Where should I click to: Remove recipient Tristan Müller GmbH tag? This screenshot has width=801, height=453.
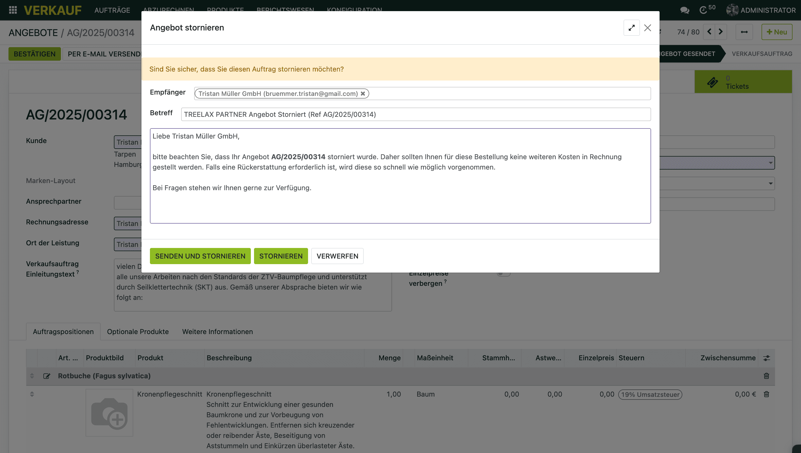[x=363, y=94]
